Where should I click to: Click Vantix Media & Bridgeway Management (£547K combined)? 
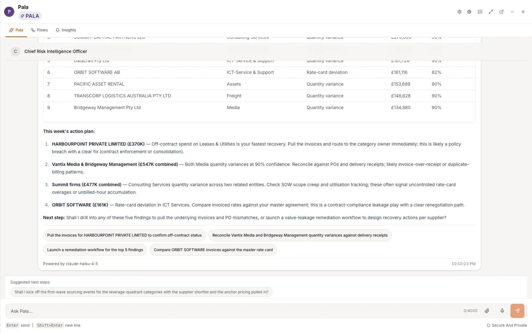tap(115, 164)
